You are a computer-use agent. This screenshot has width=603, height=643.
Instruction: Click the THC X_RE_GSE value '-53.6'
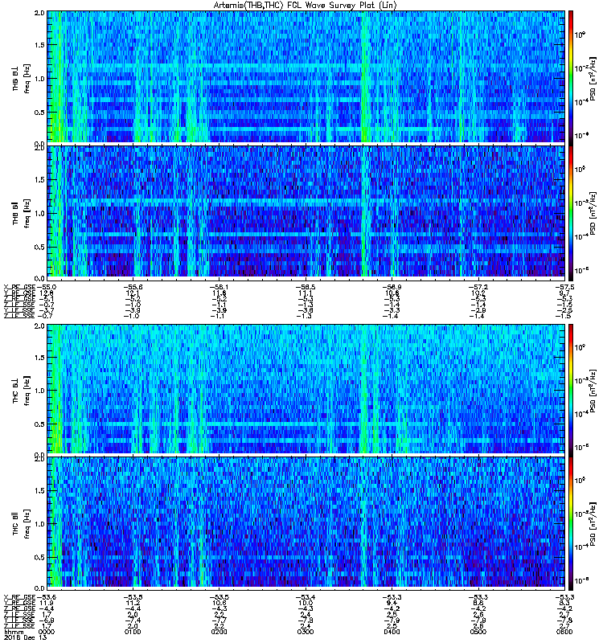click(47, 597)
